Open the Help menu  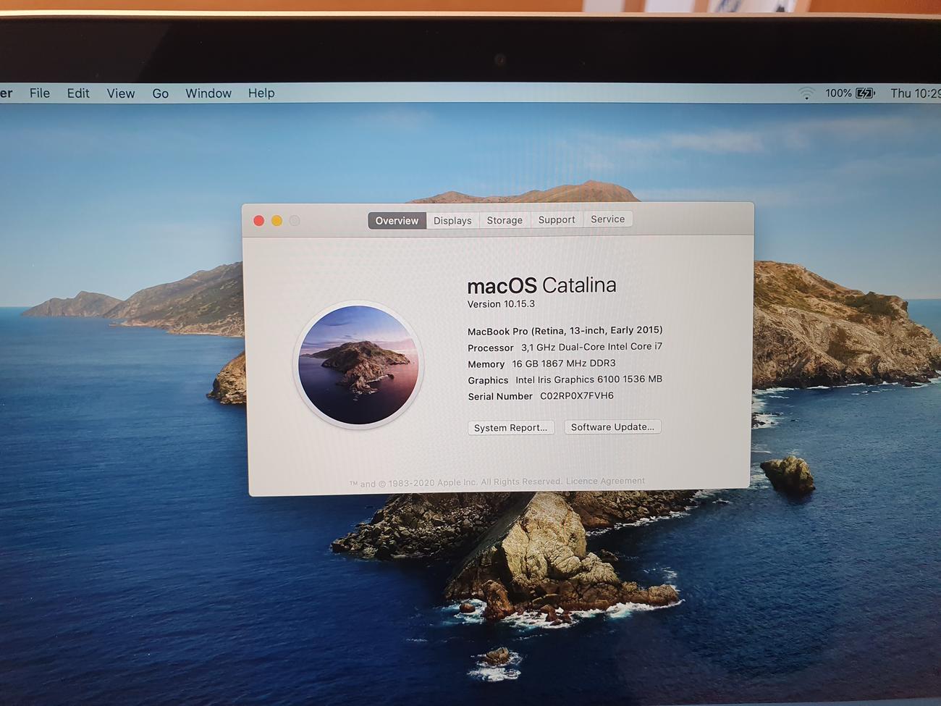[261, 93]
